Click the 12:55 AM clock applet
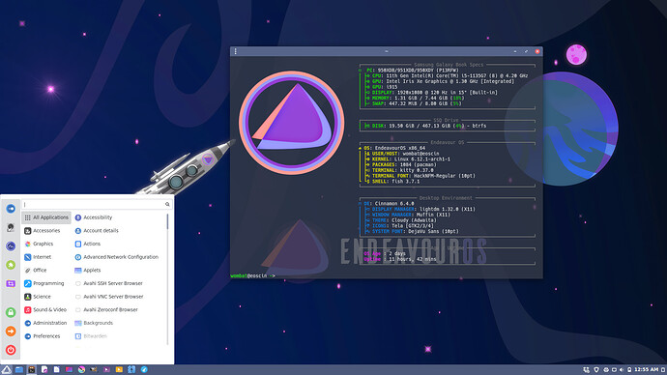667x375 pixels. point(646,369)
